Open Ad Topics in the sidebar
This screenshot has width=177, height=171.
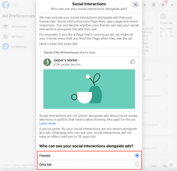[18, 36]
